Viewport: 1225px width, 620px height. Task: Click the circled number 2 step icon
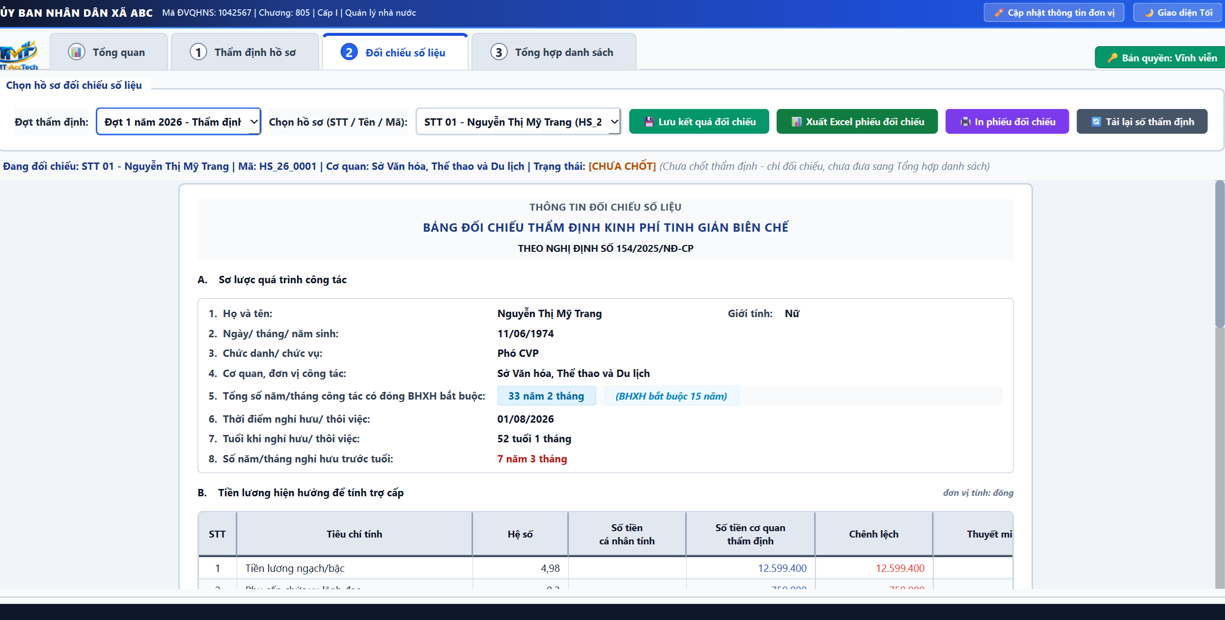click(349, 52)
